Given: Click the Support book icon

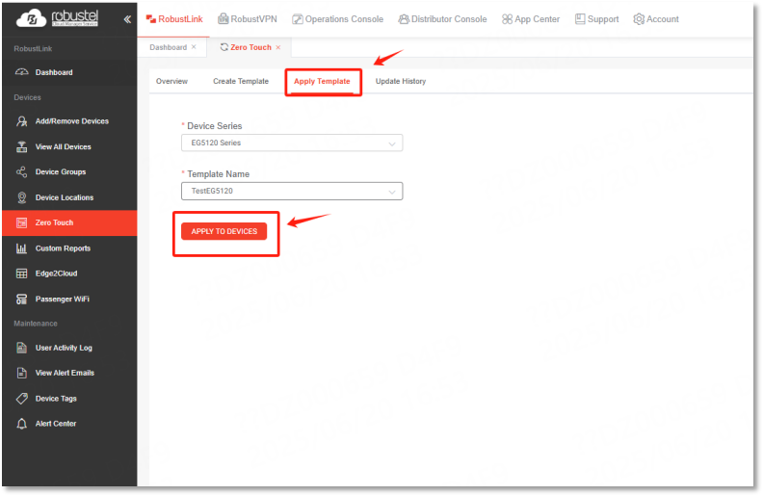Looking at the screenshot, I should [x=580, y=19].
